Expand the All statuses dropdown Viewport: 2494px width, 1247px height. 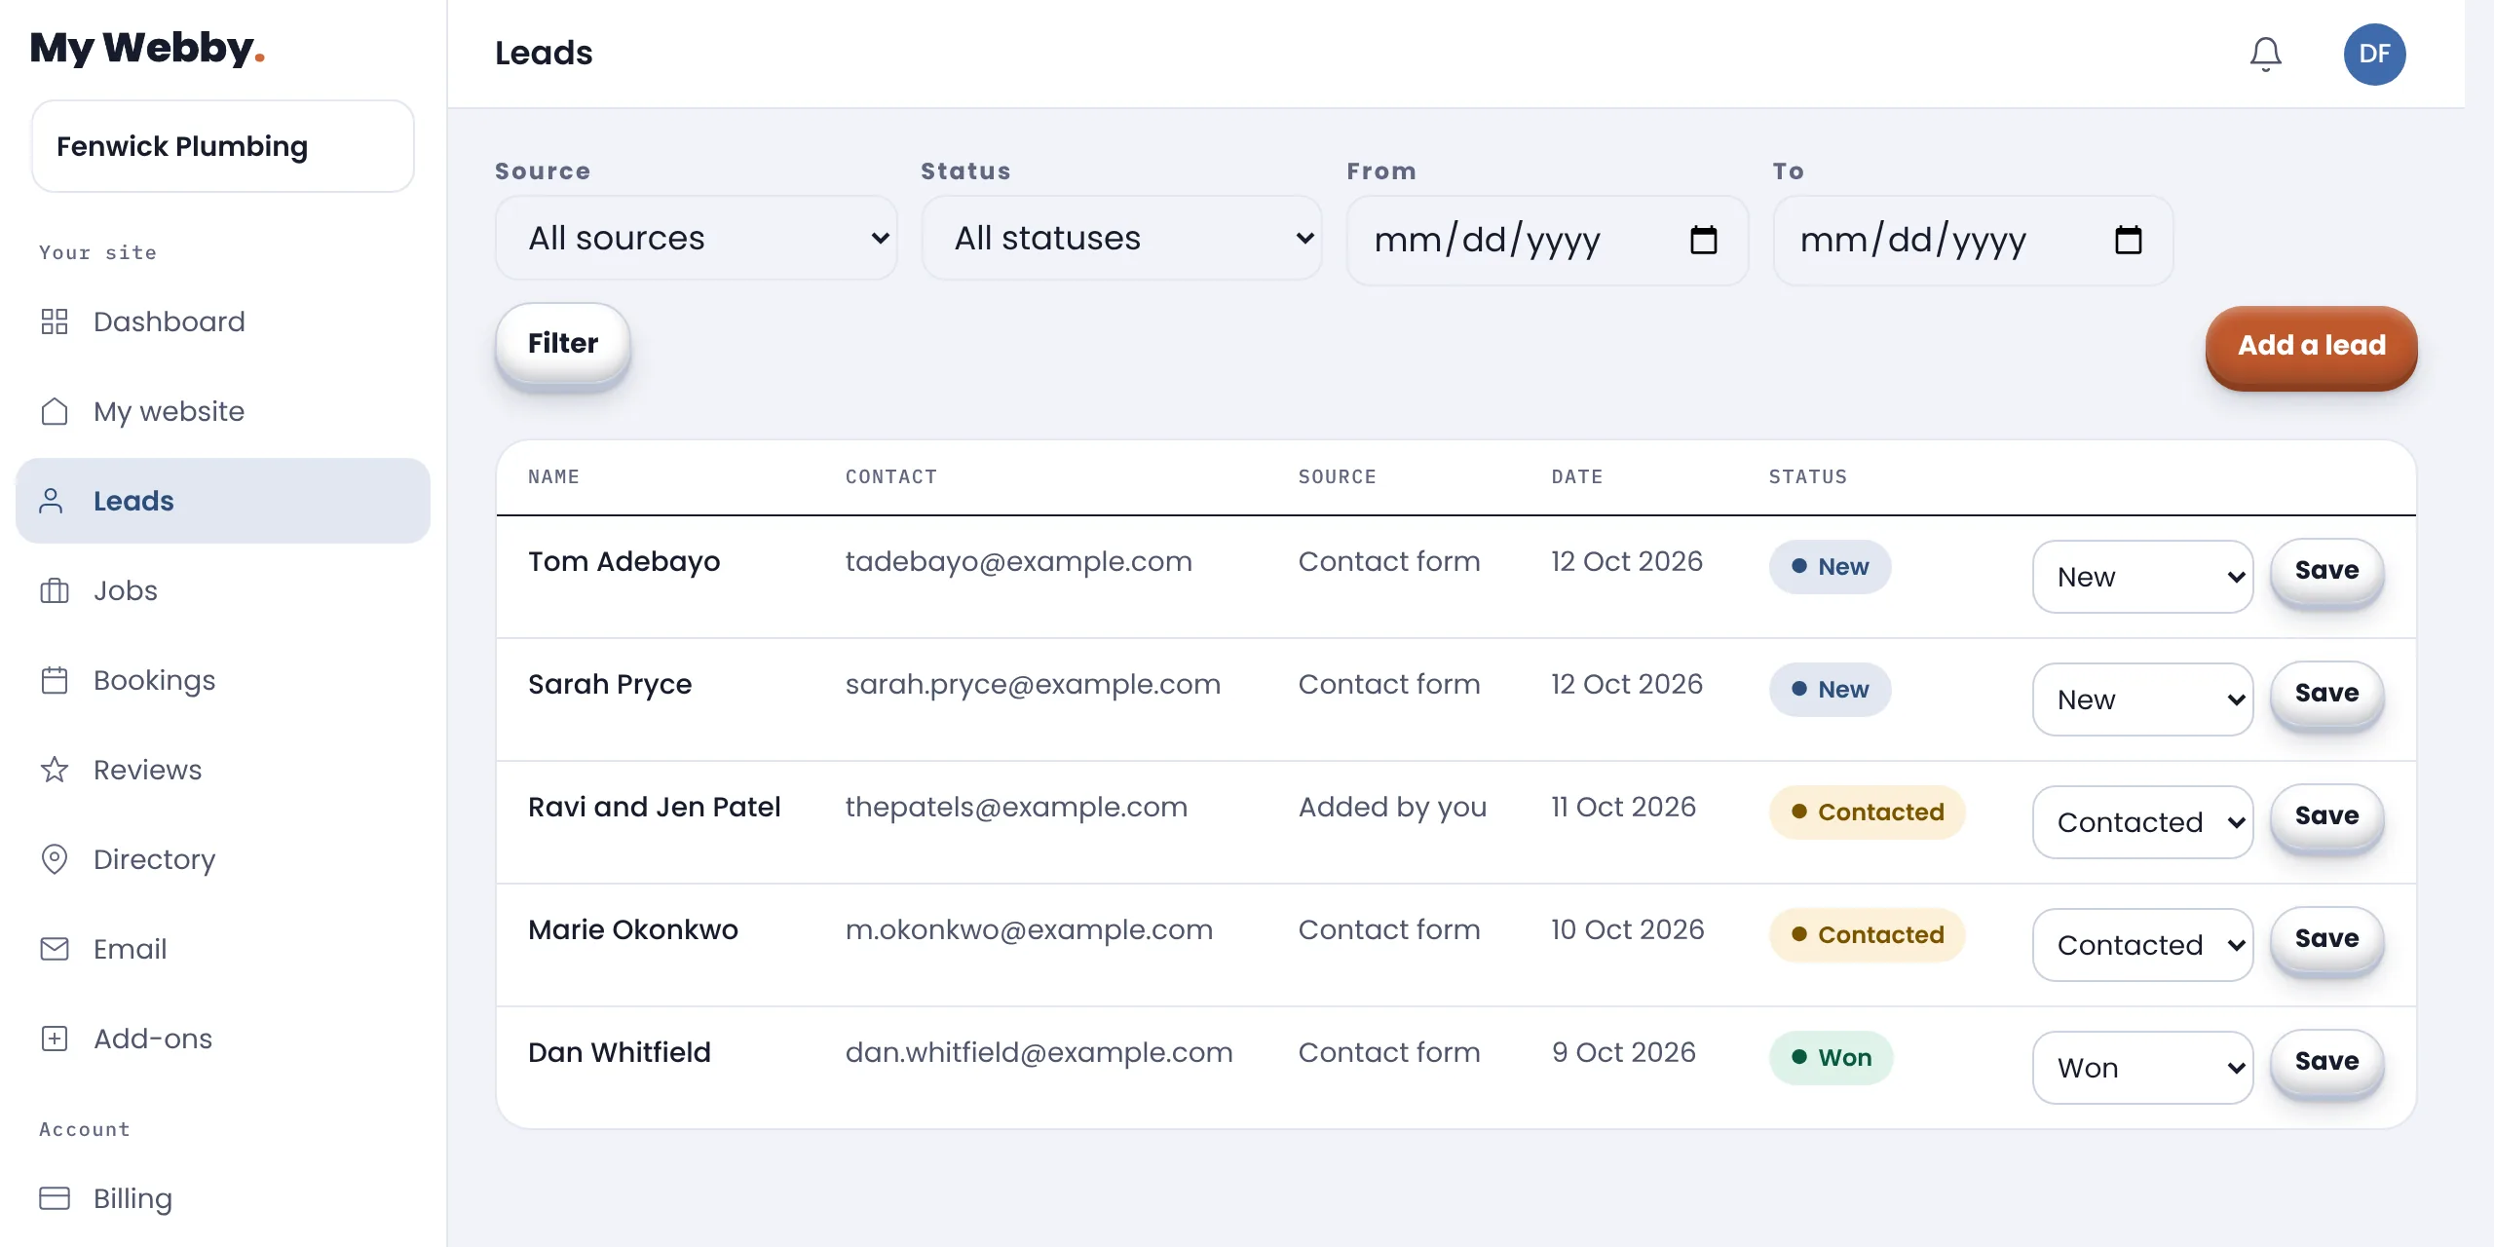pos(1121,239)
